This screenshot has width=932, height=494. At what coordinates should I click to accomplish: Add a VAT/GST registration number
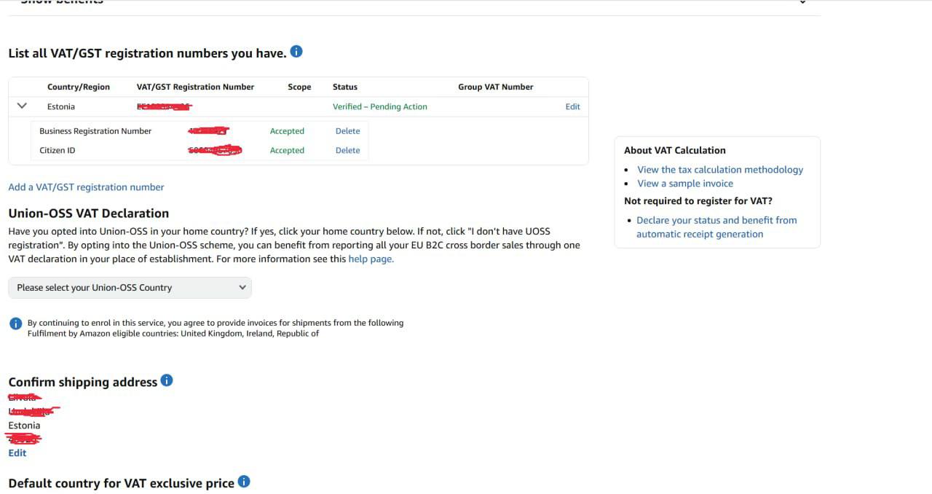tap(86, 187)
